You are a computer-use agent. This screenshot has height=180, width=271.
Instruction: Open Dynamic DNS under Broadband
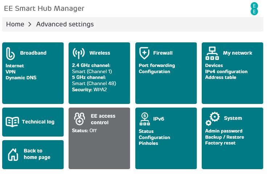[21, 78]
